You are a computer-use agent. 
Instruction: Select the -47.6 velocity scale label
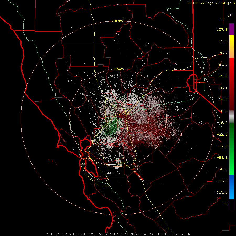(222, 146)
